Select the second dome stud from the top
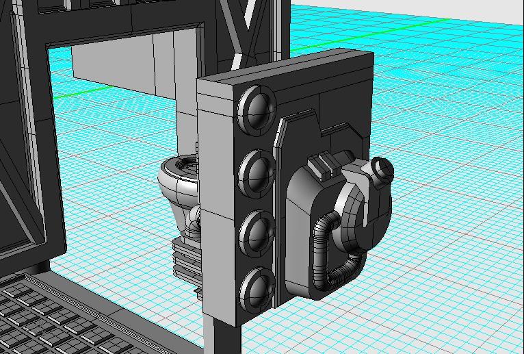524x354 pixels. coord(257,173)
